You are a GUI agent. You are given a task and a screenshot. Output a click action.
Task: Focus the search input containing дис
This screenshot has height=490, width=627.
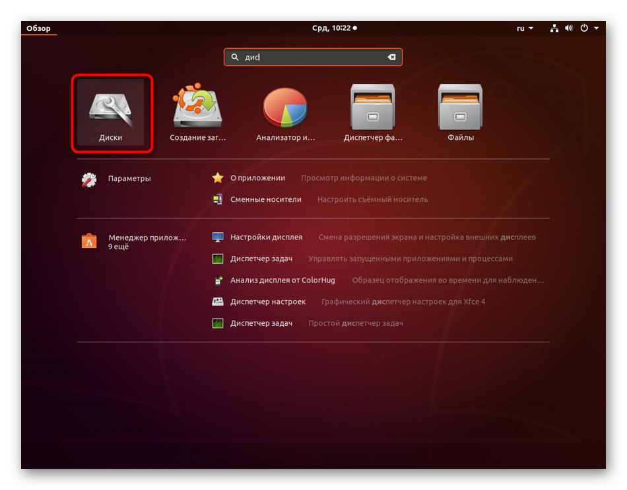(x=313, y=57)
